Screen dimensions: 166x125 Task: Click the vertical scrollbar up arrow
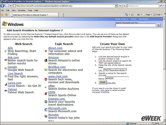(164, 19)
